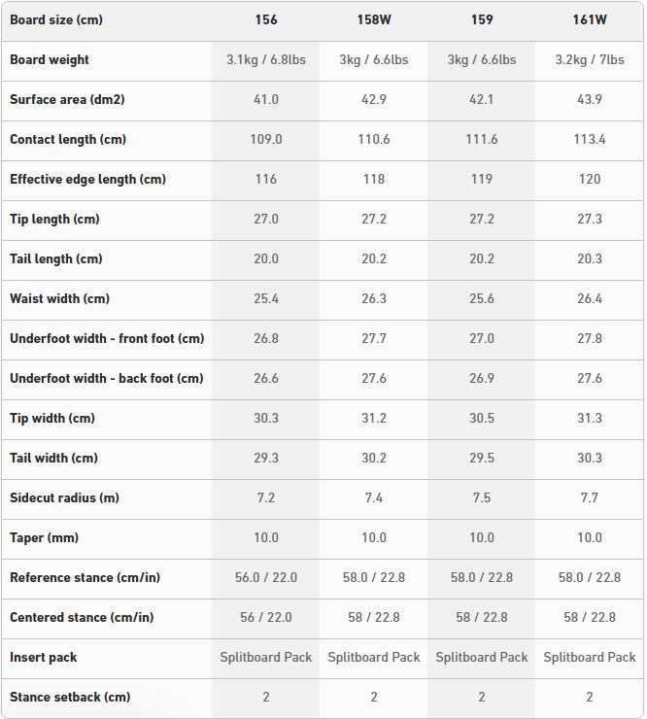Select the 25.4 waist width value
Screen dimensions: 647x719
click(266, 298)
